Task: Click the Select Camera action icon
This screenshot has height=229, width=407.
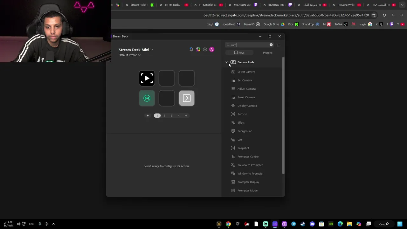Action: pos(233,72)
